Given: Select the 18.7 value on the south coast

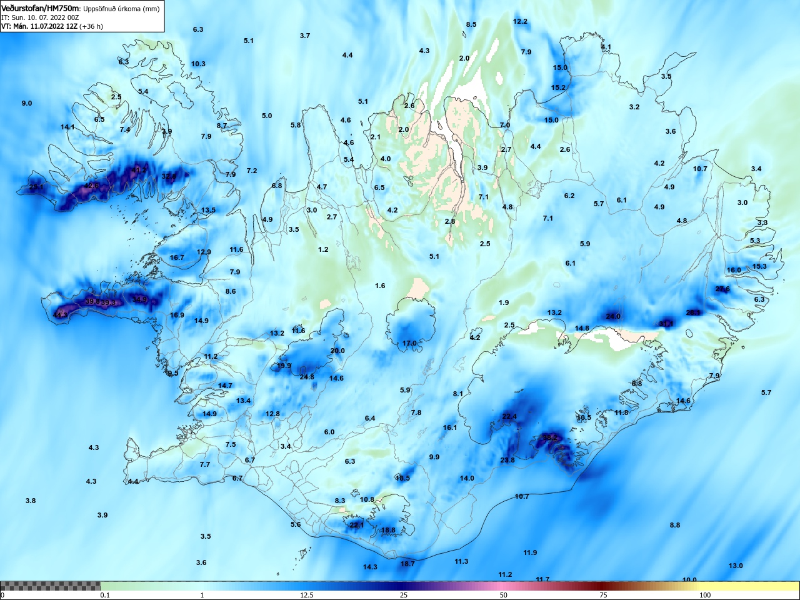Looking at the screenshot, I should click(407, 564).
